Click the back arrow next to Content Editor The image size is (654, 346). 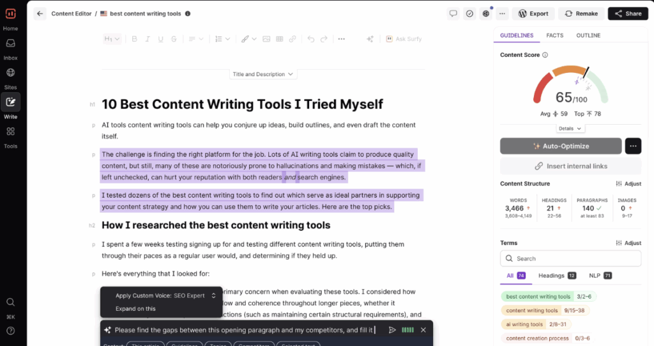point(40,13)
